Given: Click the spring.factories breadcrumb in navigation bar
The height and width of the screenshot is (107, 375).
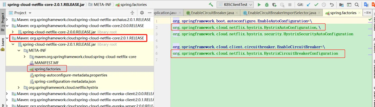Looking at the screenshot, I should (131, 5).
